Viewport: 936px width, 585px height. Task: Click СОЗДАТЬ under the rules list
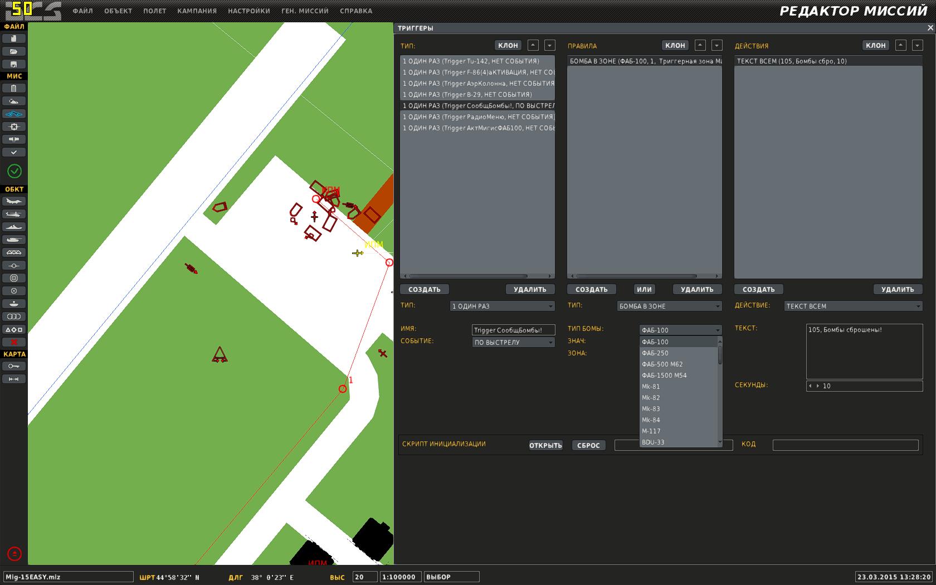coord(592,289)
